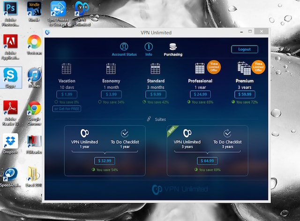Open the iTunes desktop shortcut

pyautogui.click(x=34, y=78)
